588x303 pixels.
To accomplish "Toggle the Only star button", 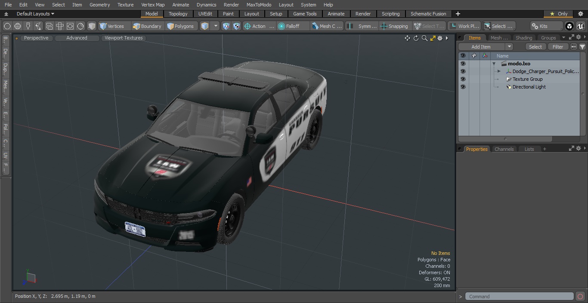I will pos(558,14).
